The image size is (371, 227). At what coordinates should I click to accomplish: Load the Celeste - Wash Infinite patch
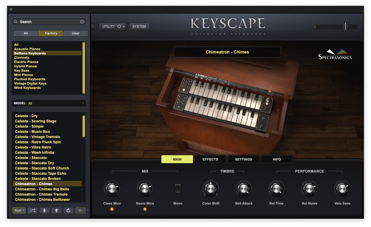[47, 153]
